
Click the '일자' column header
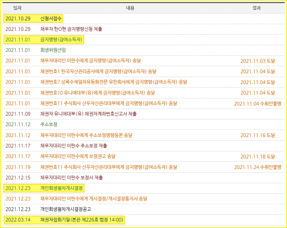click(x=17, y=8)
